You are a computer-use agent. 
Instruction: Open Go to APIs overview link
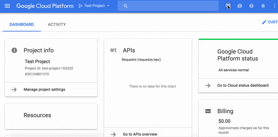click(x=140, y=134)
